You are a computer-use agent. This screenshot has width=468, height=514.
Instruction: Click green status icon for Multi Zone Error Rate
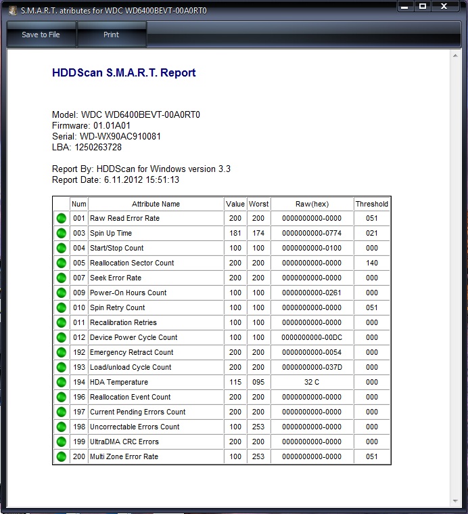(x=61, y=457)
